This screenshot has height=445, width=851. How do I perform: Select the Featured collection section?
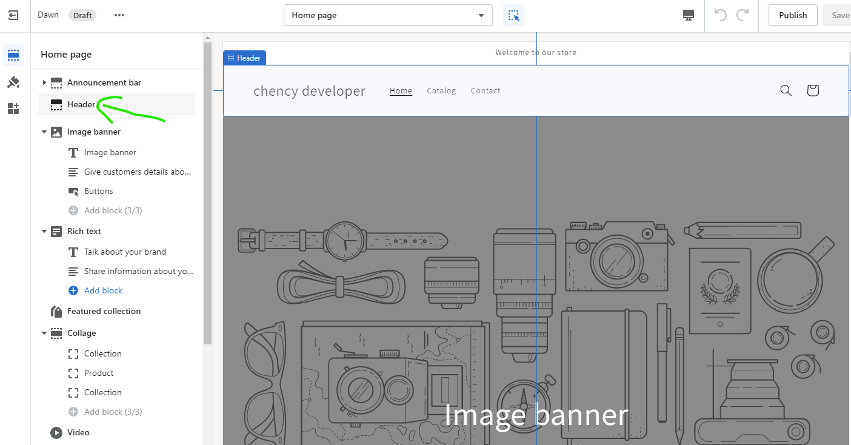[x=104, y=311]
